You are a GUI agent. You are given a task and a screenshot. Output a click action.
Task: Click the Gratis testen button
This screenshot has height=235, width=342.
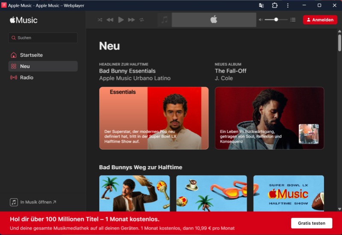(312, 223)
